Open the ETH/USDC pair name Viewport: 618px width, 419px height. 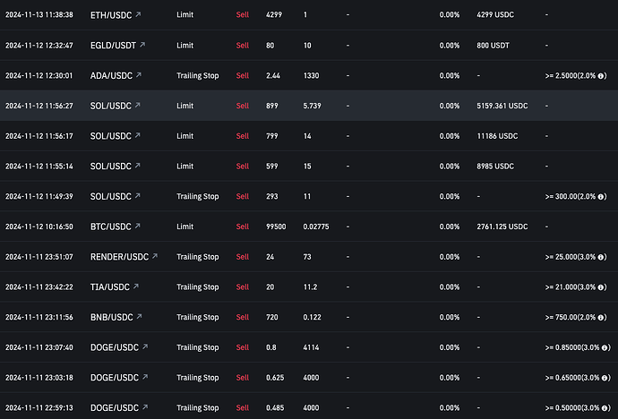tap(111, 15)
